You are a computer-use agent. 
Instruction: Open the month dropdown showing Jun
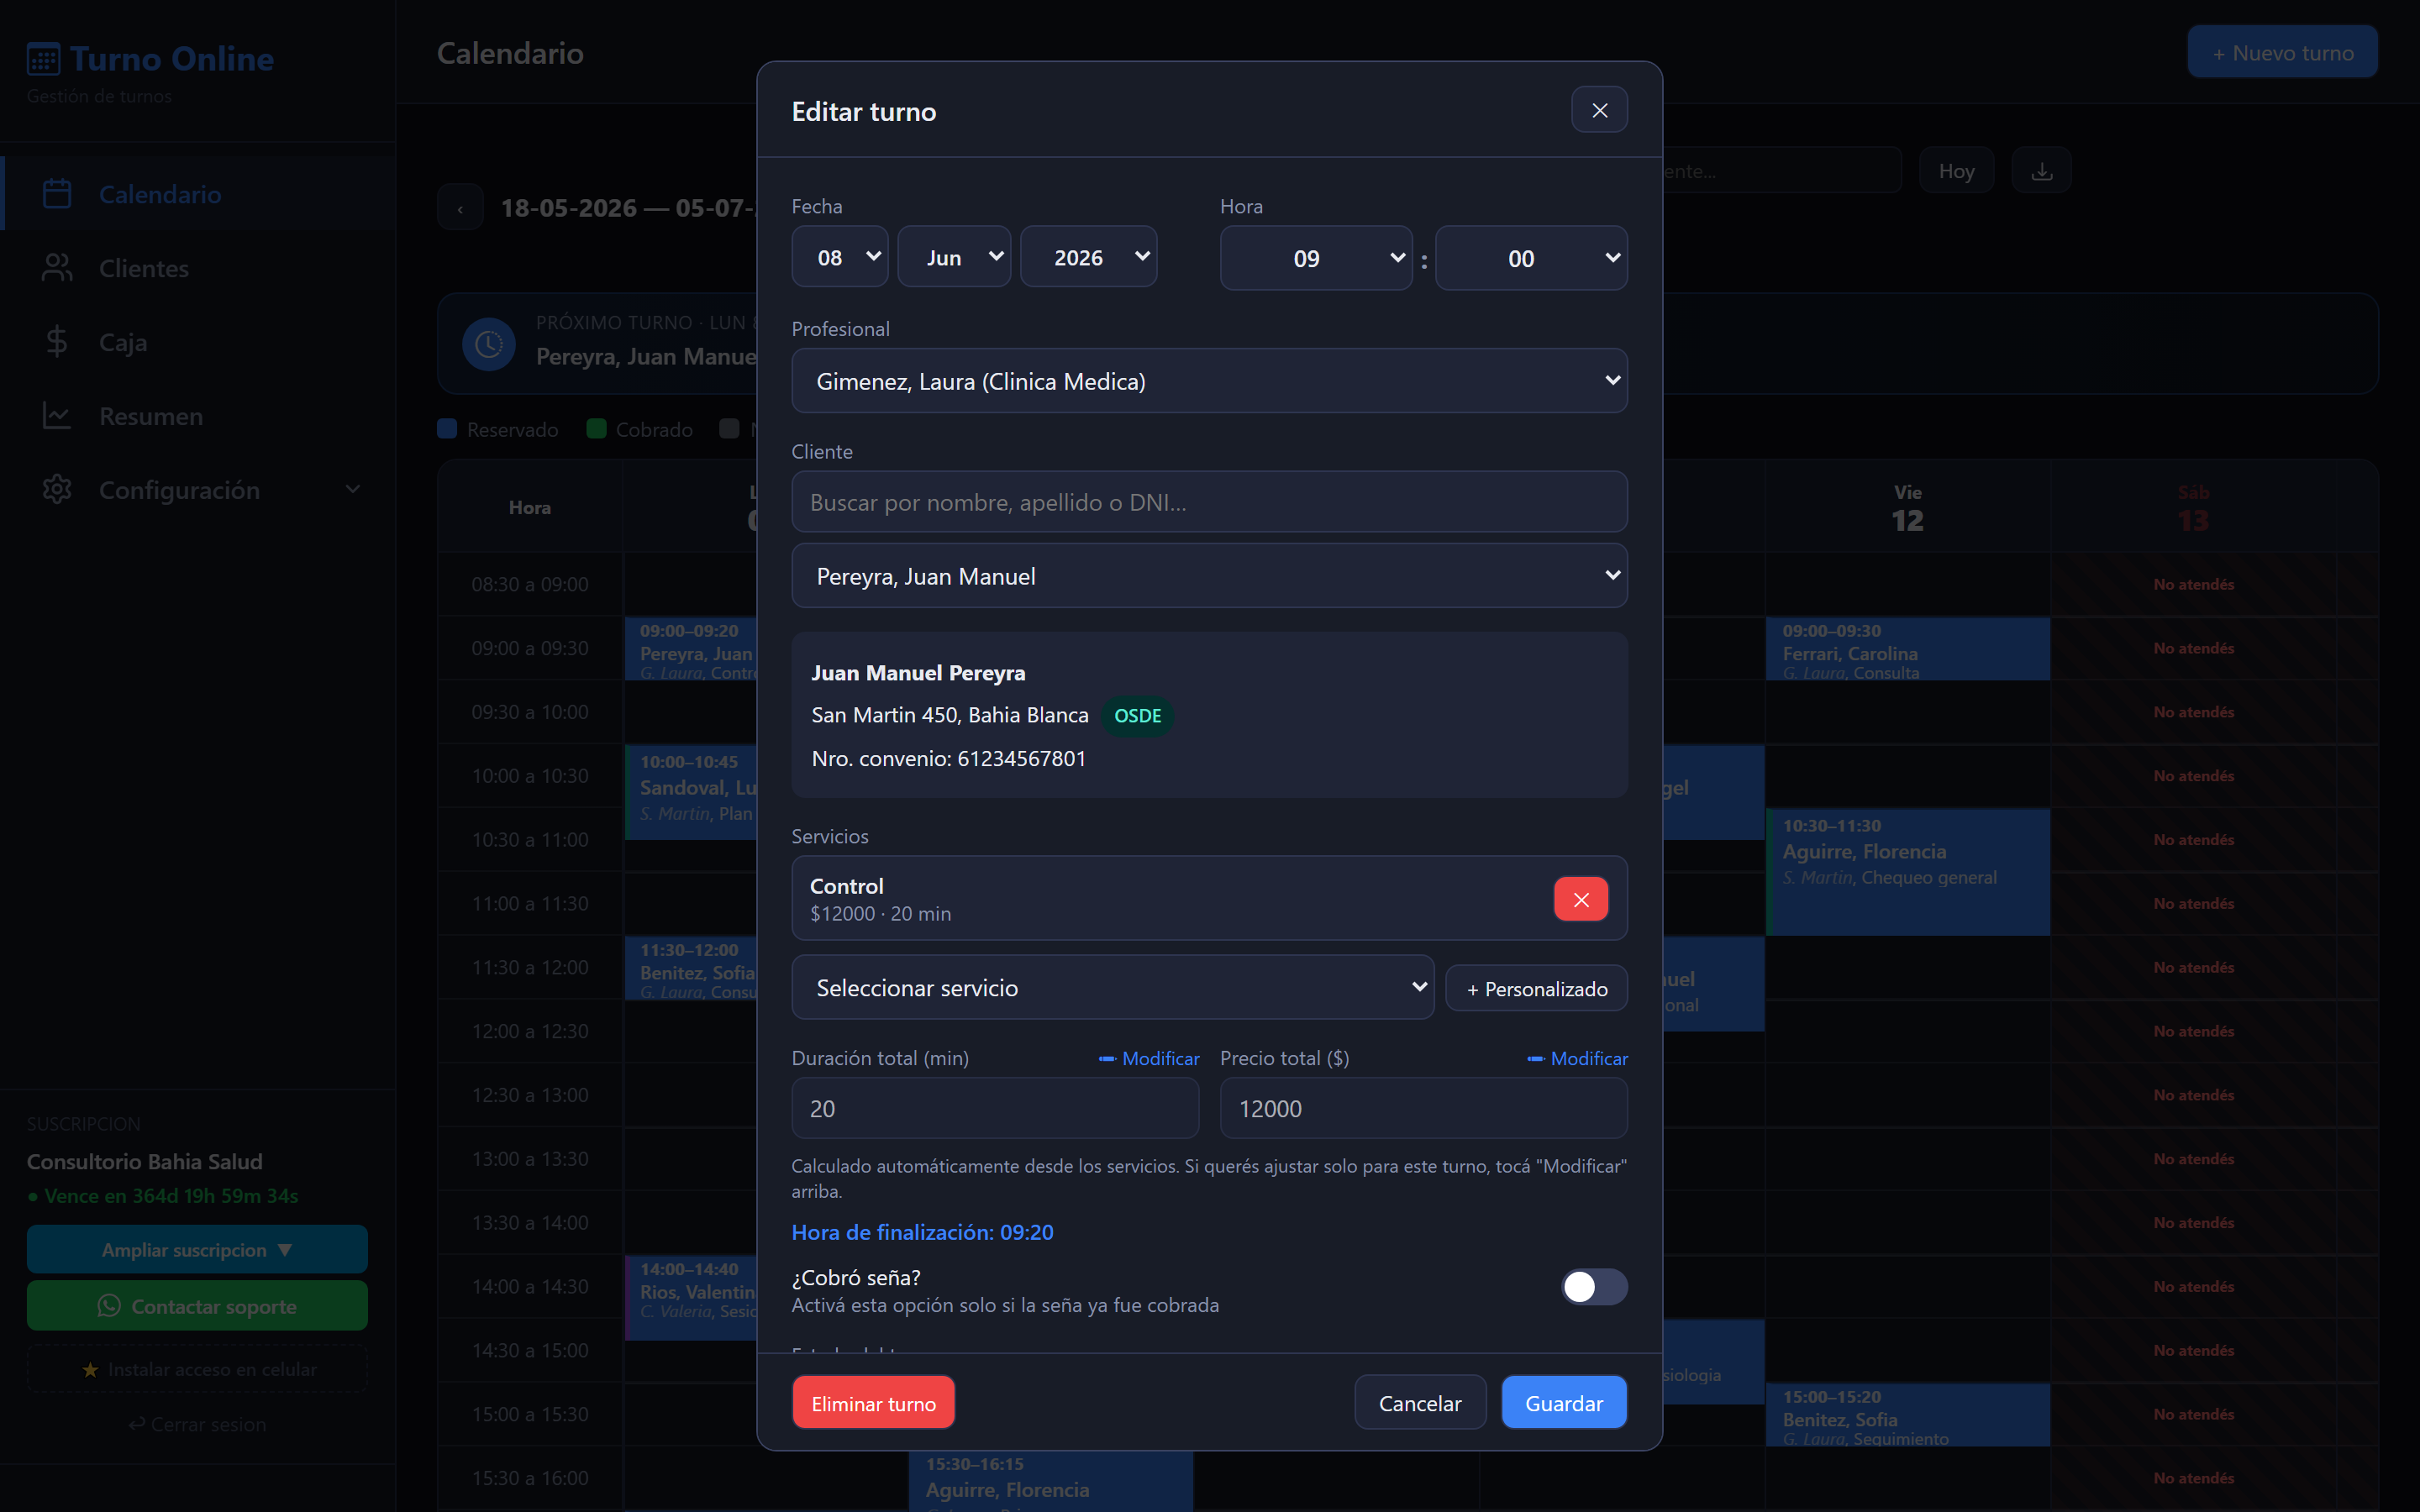point(954,257)
